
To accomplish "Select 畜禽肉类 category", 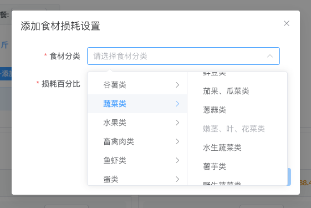I will click(137, 141).
